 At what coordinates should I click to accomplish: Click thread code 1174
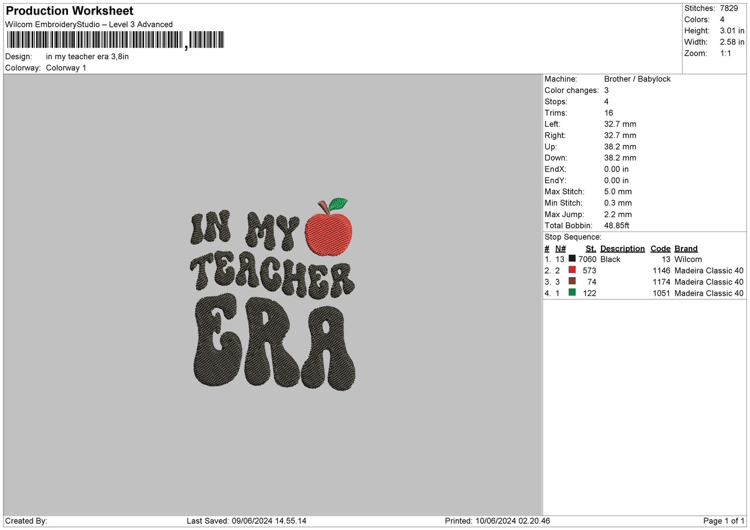click(x=661, y=282)
